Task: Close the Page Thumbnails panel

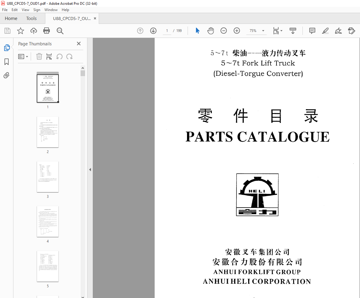Action: (79, 44)
